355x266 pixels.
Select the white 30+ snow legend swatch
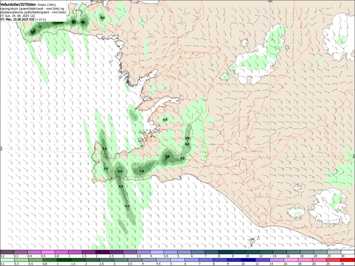coord(348,252)
